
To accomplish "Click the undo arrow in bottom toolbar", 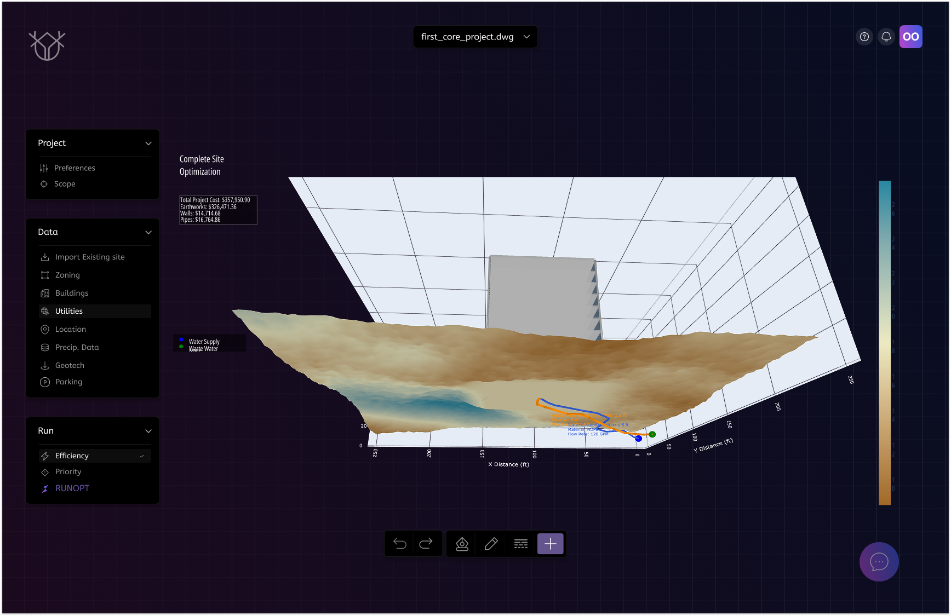I will click(x=400, y=544).
